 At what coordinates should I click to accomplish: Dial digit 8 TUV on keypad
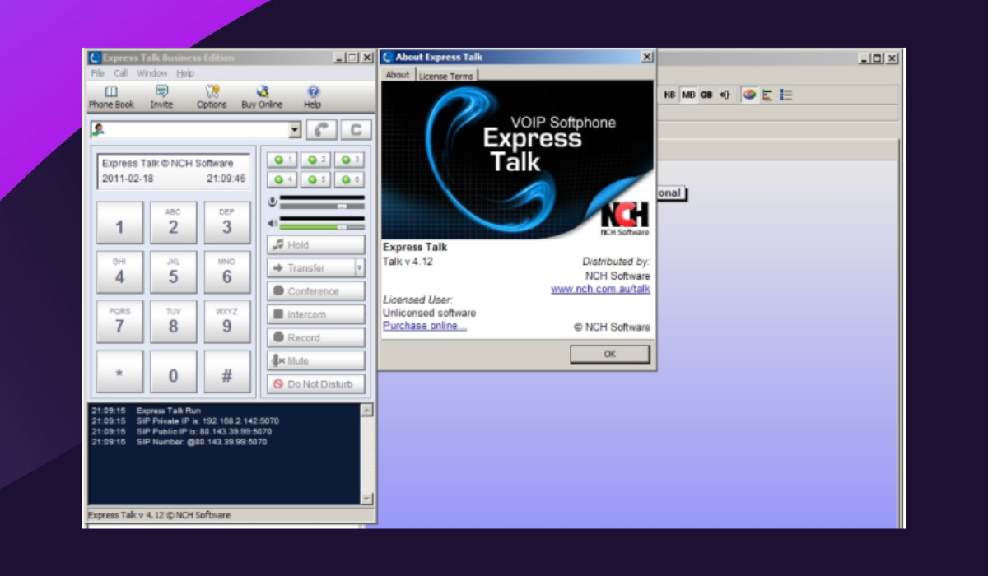[173, 322]
